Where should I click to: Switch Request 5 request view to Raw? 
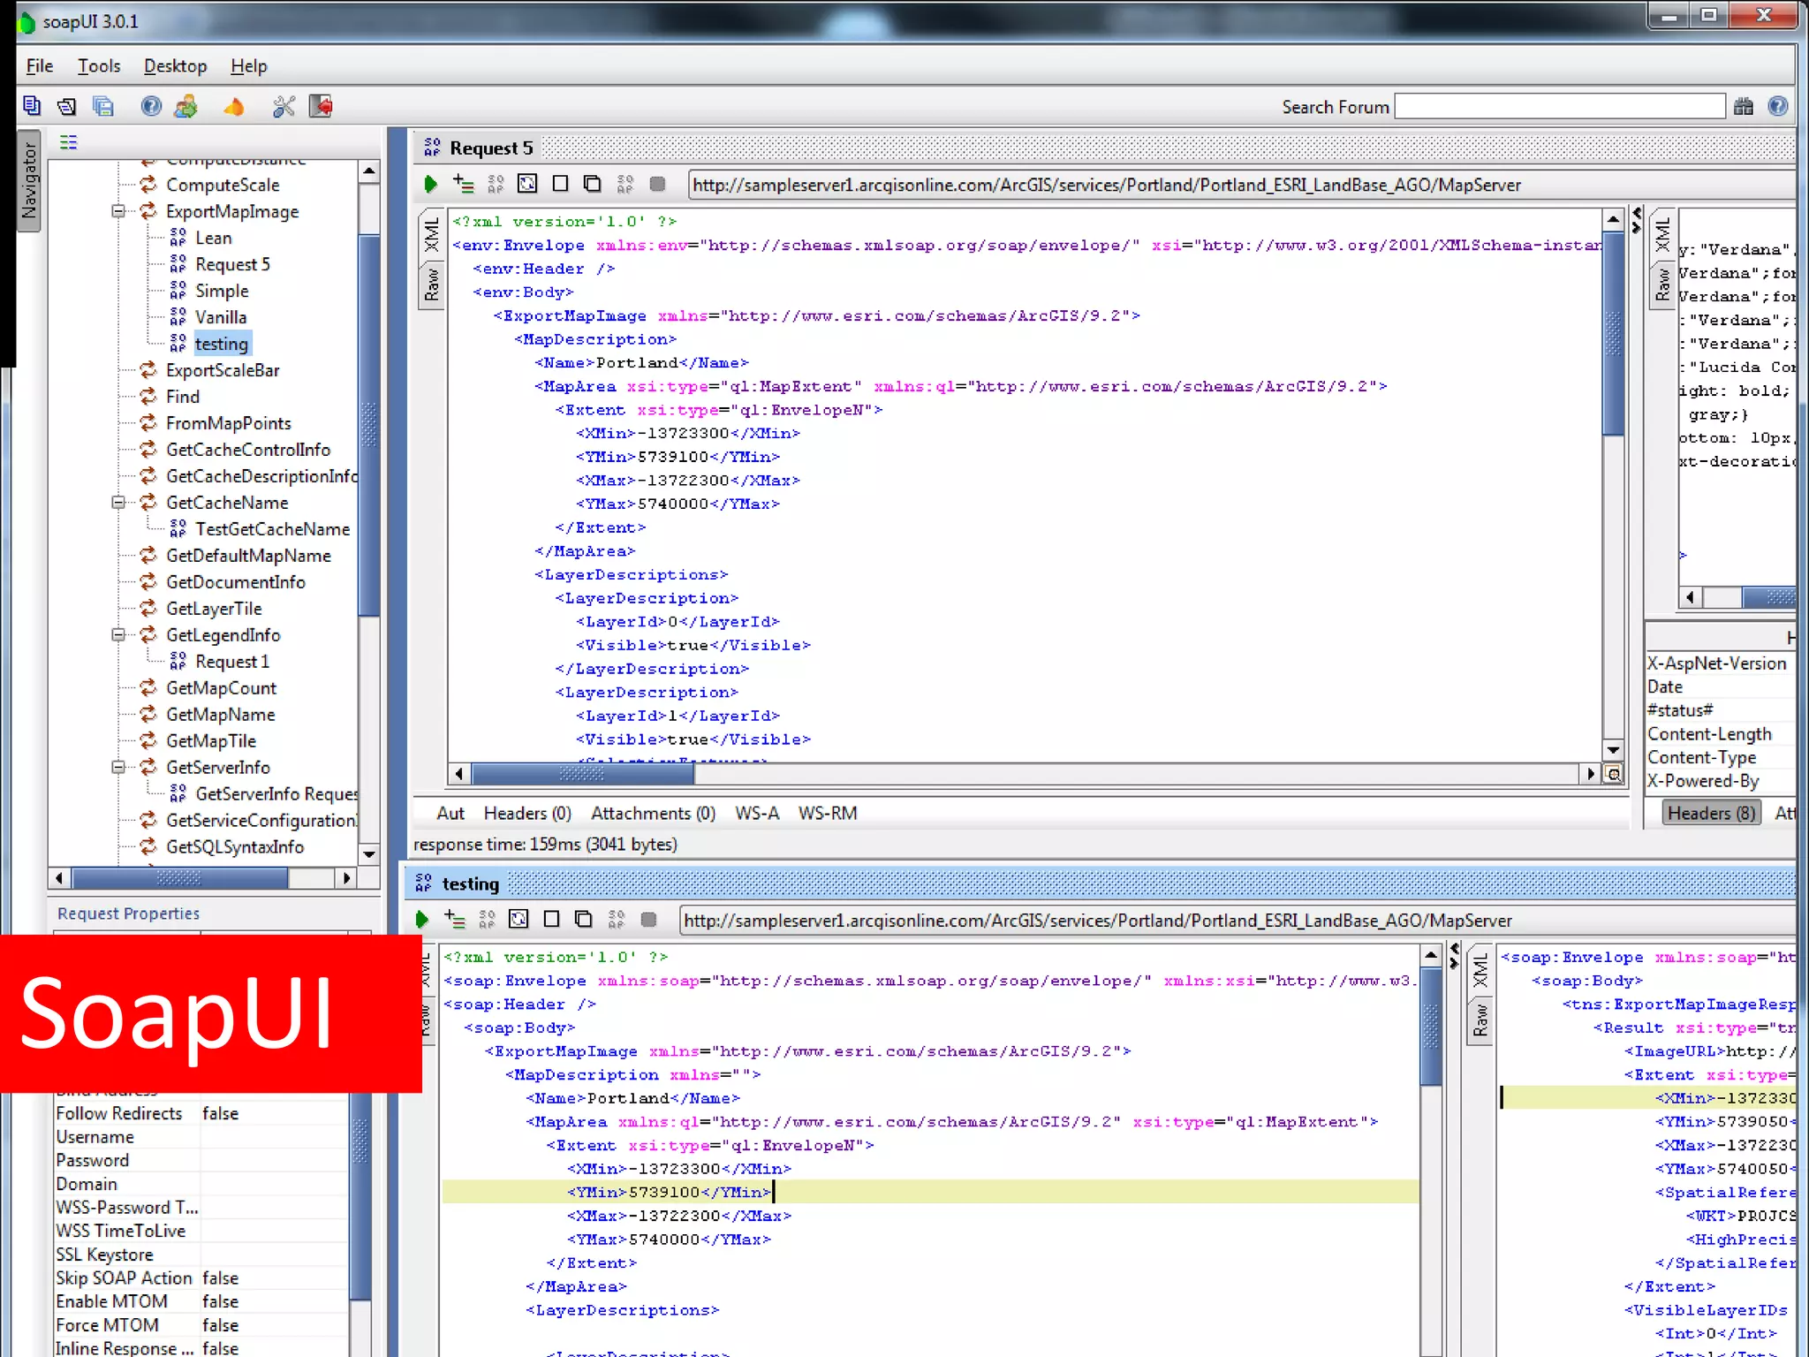(x=432, y=284)
